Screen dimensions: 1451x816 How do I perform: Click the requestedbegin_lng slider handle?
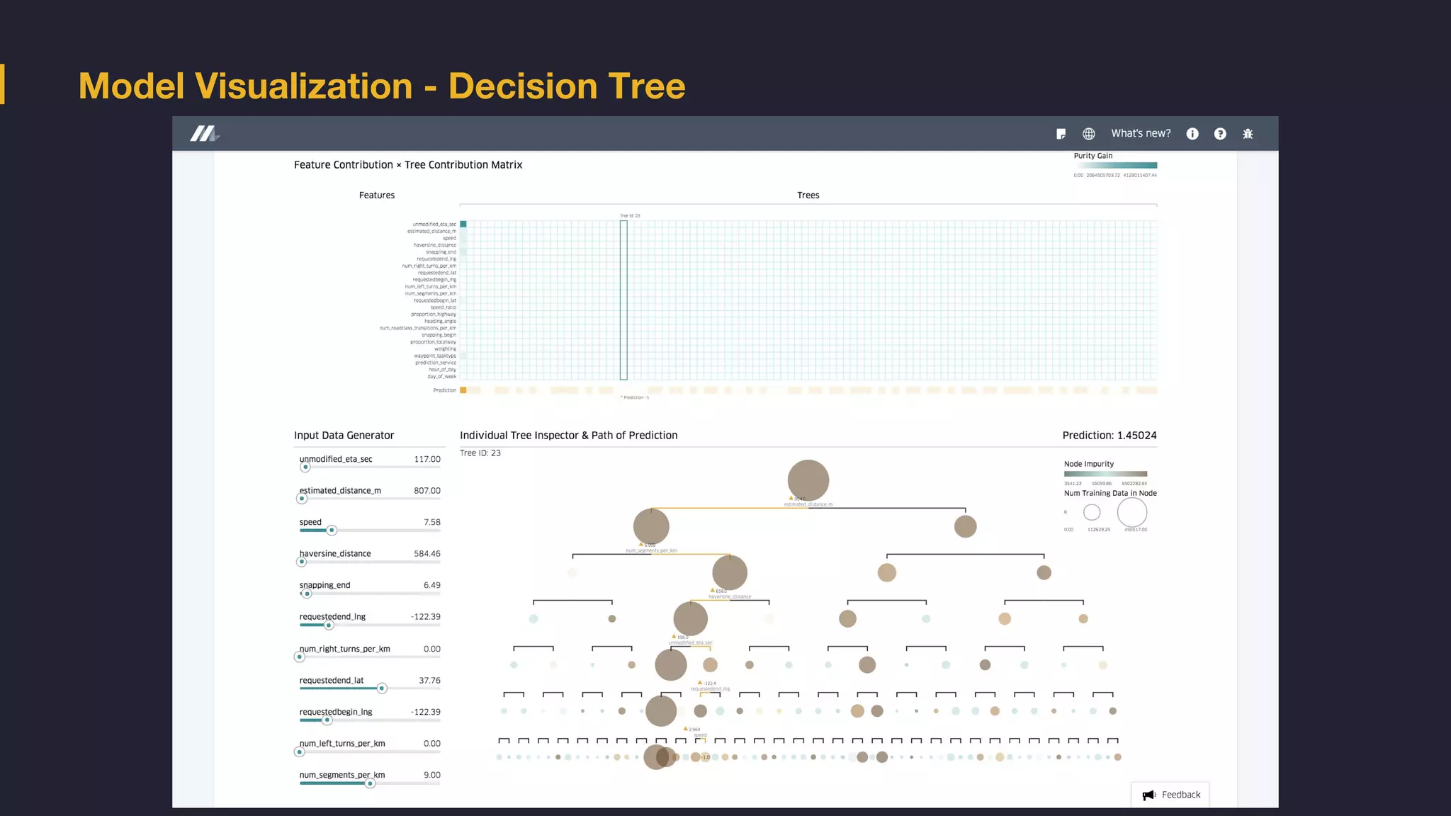[x=327, y=720]
